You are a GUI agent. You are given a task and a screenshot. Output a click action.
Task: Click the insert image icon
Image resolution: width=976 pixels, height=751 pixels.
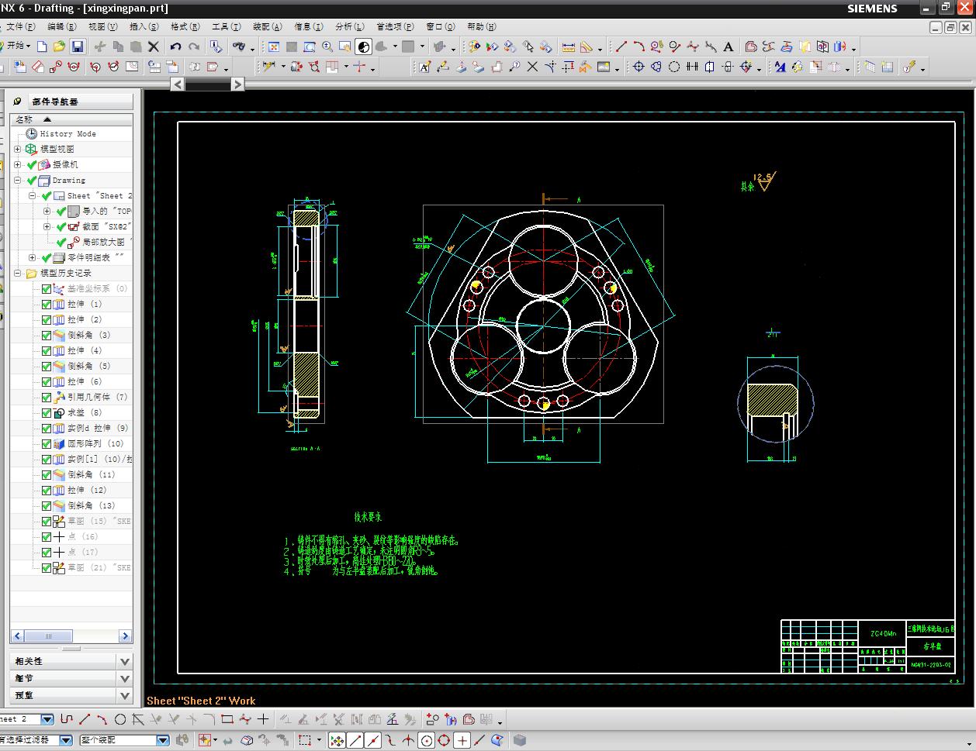click(x=604, y=67)
